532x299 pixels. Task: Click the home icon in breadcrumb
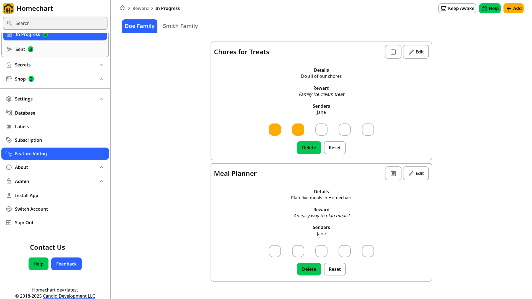[x=122, y=8]
